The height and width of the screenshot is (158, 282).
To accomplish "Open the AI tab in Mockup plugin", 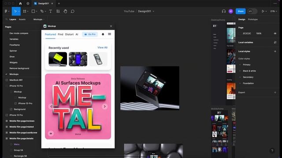I will [x=77, y=34].
